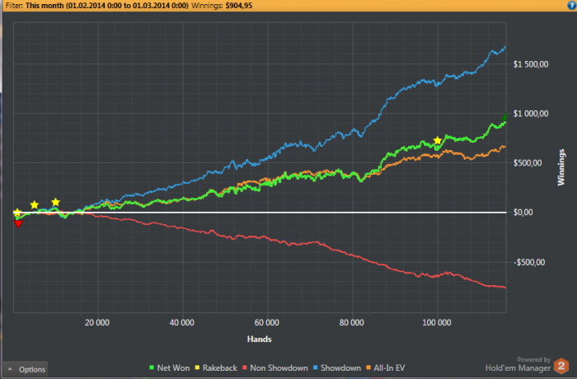Toggle the All-In EV legend entry

point(385,367)
